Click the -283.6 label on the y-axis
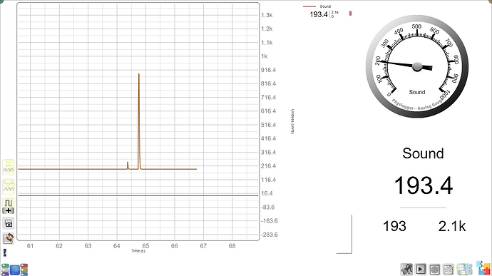Screen dimensions: 492x276 click(x=270, y=235)
